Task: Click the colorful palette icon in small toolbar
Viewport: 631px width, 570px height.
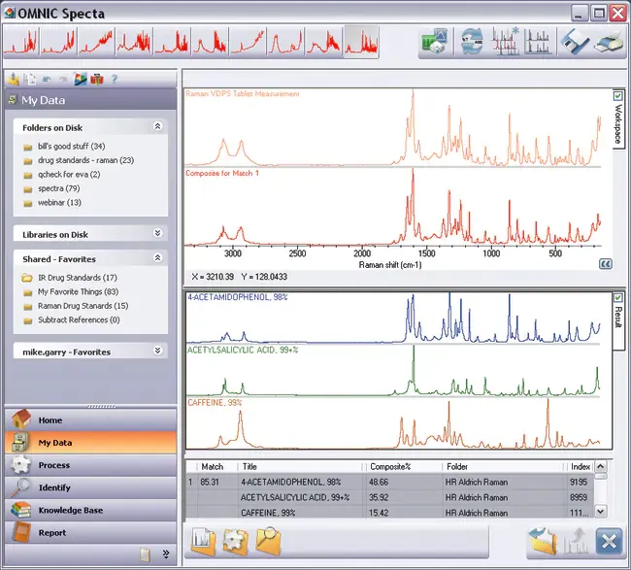Action: pyautogui.click(x=80, y=80)
